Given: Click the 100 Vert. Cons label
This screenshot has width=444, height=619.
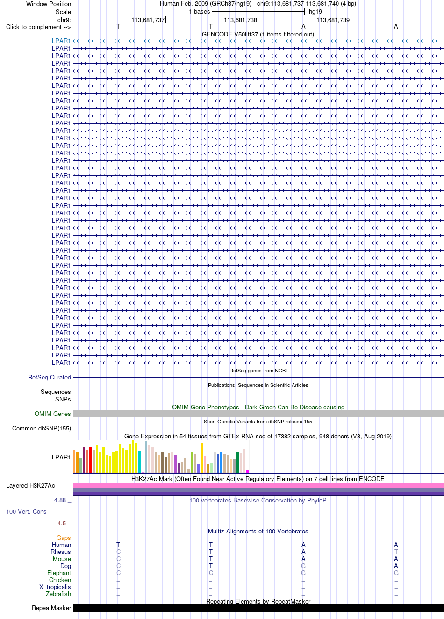Looking at the screenshot, I should click(x=26, y=511).
